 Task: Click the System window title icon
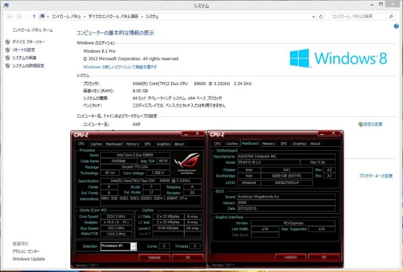(x=6, y=5)
